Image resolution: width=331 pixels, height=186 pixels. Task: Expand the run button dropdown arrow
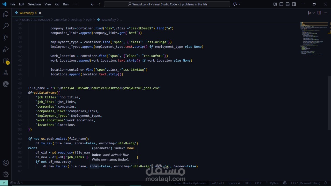pyautogui.click(x=314, y=13)
